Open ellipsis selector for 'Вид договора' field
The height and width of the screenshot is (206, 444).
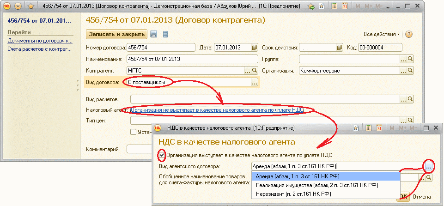click(x=255, y=82)
